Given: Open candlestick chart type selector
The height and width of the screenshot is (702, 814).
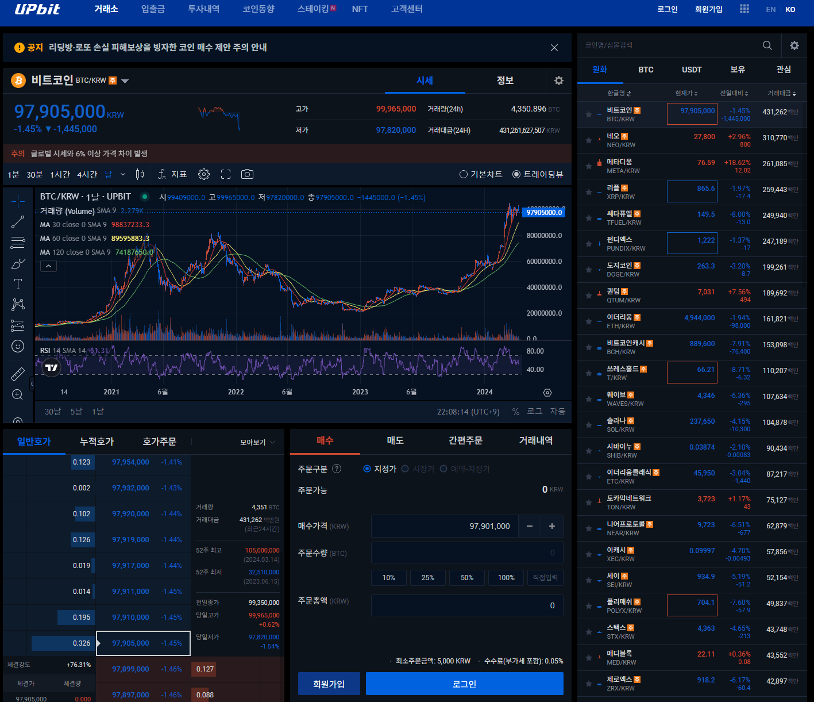Looking at the screenshot, I should (x=140, y=174).
